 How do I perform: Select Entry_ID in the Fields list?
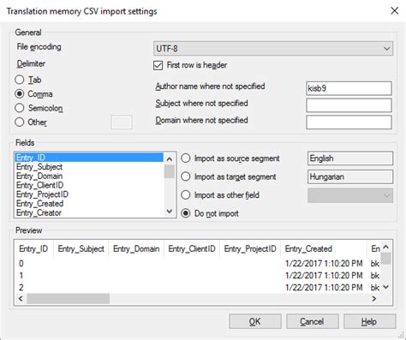coord(89,158)
